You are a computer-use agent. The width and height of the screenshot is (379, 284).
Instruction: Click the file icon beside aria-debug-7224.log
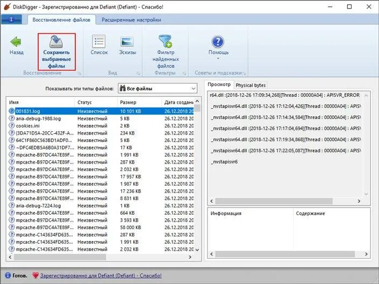point(12,205)
